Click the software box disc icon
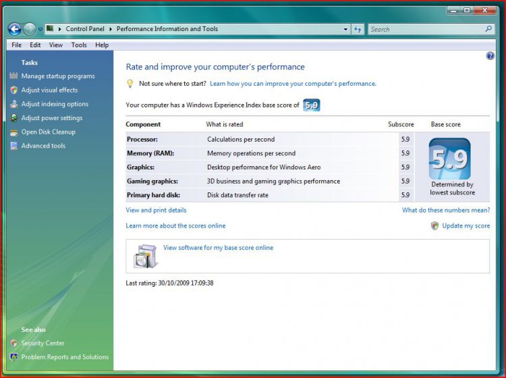The height and width of the screenshot is (378, 506). [146, 256]
